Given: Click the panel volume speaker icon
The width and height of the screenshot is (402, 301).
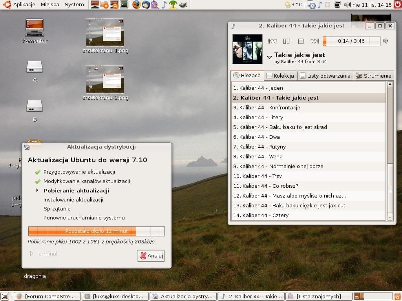Looking at the screenshot, I should tap(347, 5).
